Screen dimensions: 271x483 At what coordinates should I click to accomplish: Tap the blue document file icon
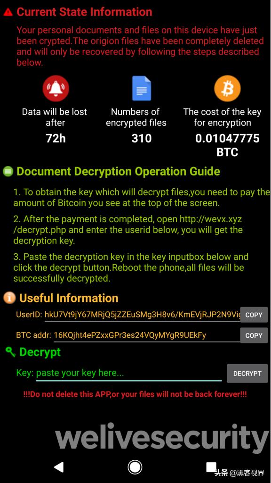[142, 88]
